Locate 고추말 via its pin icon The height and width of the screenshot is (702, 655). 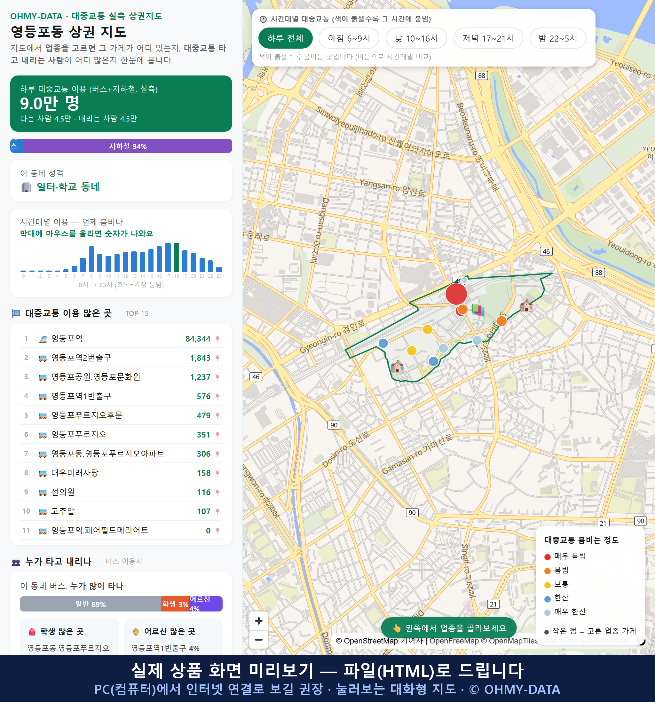(x=217, y=511)
